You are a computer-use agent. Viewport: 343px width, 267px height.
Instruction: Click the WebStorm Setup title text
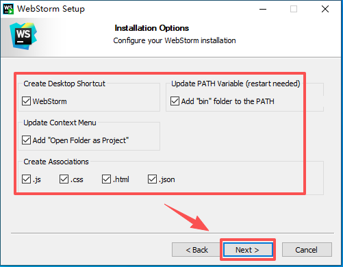51,9
